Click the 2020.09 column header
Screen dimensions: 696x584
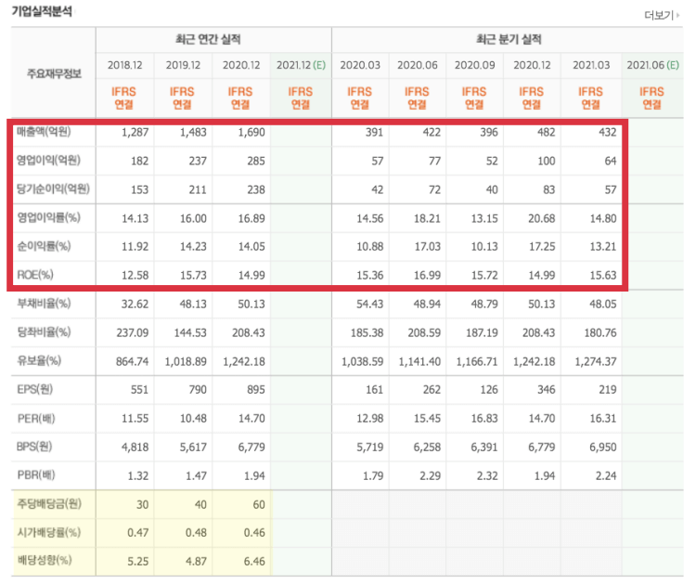click(474, 65)
